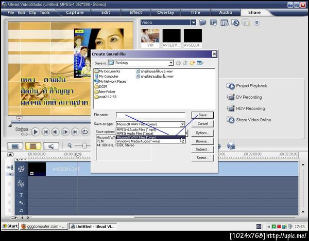Image resolution: width=309 pixels, height=241 pixels.
Task: Expand library panel with double-chevron icon
Action: pos(256,23)
